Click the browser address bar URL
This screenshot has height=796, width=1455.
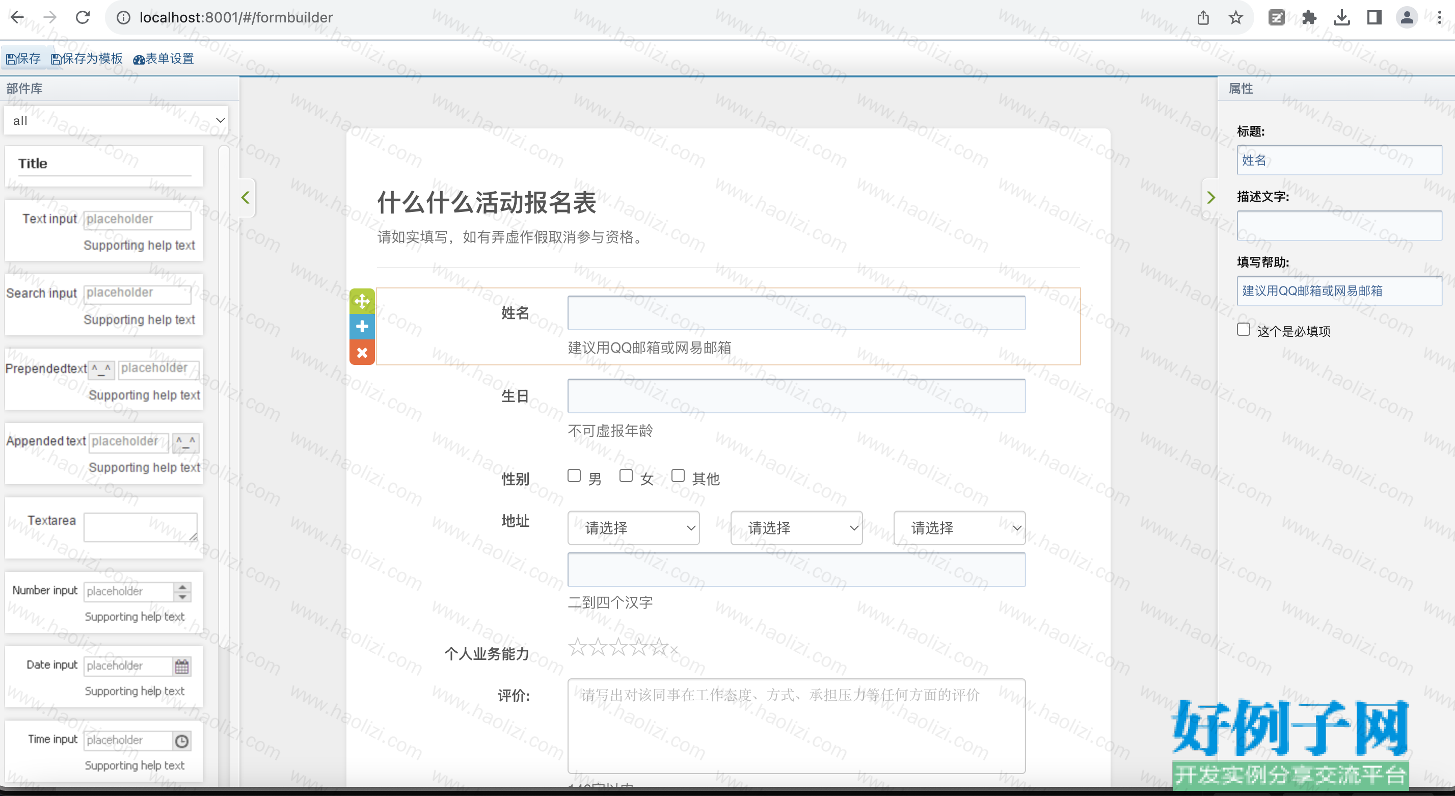click(237, 17)
